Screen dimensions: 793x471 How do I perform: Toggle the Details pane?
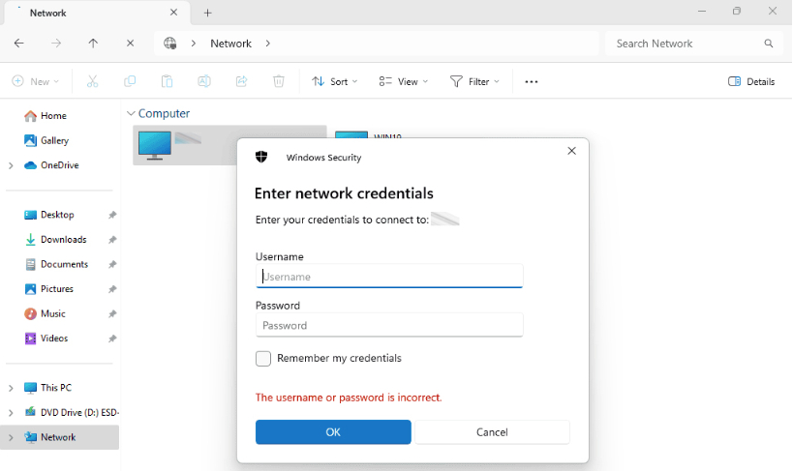751,82
